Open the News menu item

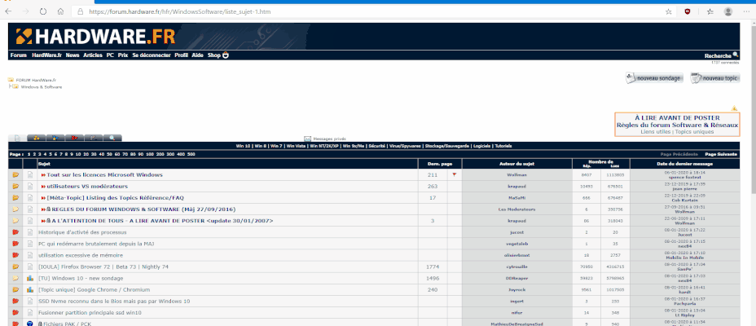coord(73,55)
